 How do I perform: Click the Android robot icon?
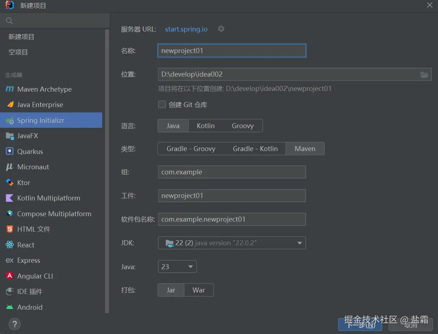pyautogui.click(x=10, y=307)
